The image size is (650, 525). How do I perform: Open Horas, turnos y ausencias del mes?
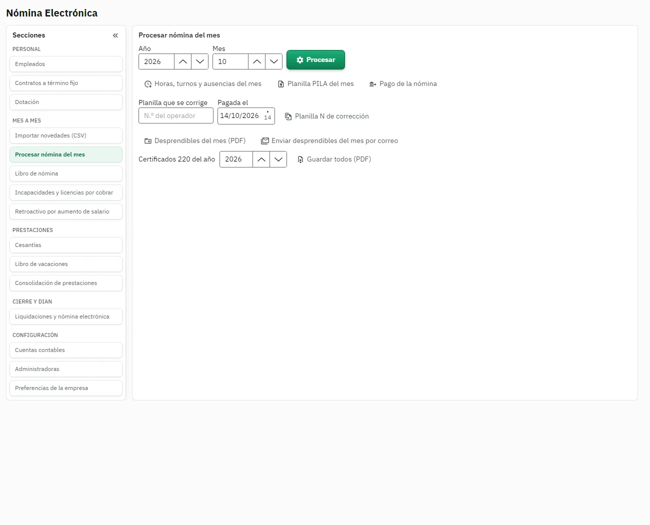[202, 84]
